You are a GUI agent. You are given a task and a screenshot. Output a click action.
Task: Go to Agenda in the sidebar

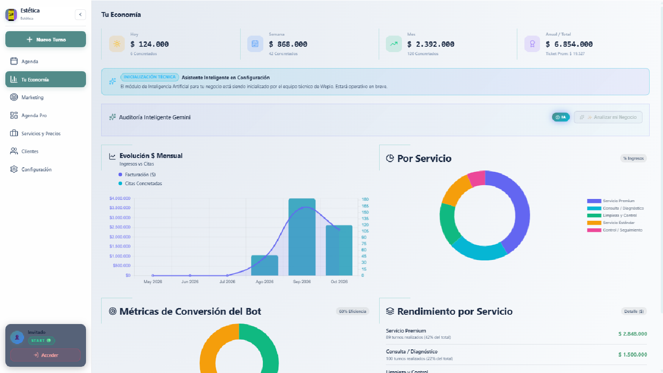45,61
